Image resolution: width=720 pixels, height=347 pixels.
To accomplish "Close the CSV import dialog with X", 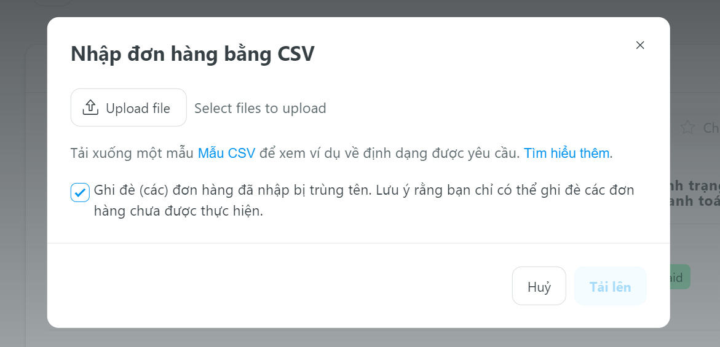I will [639, 45].
